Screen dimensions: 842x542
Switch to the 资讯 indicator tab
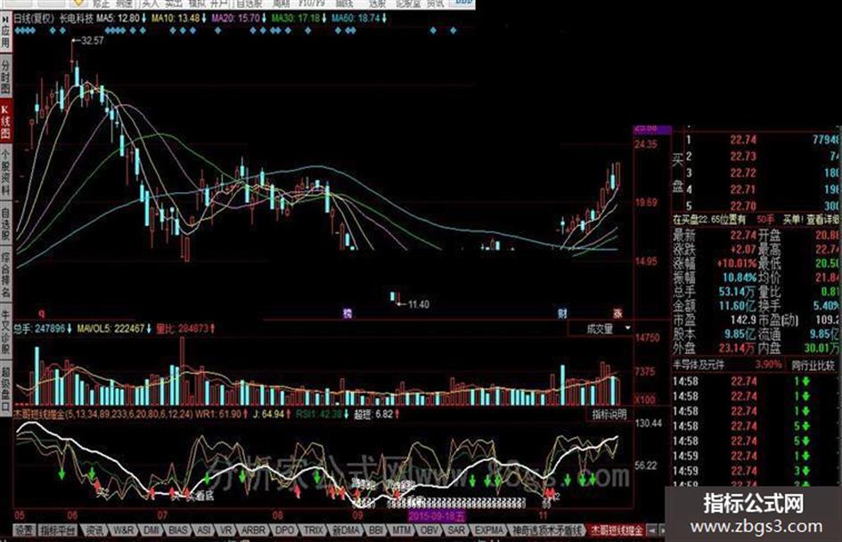95,530
